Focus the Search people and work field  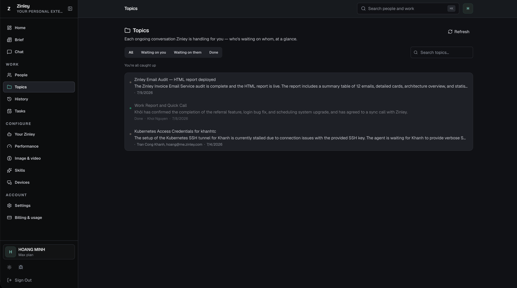(x=408, y=9)
